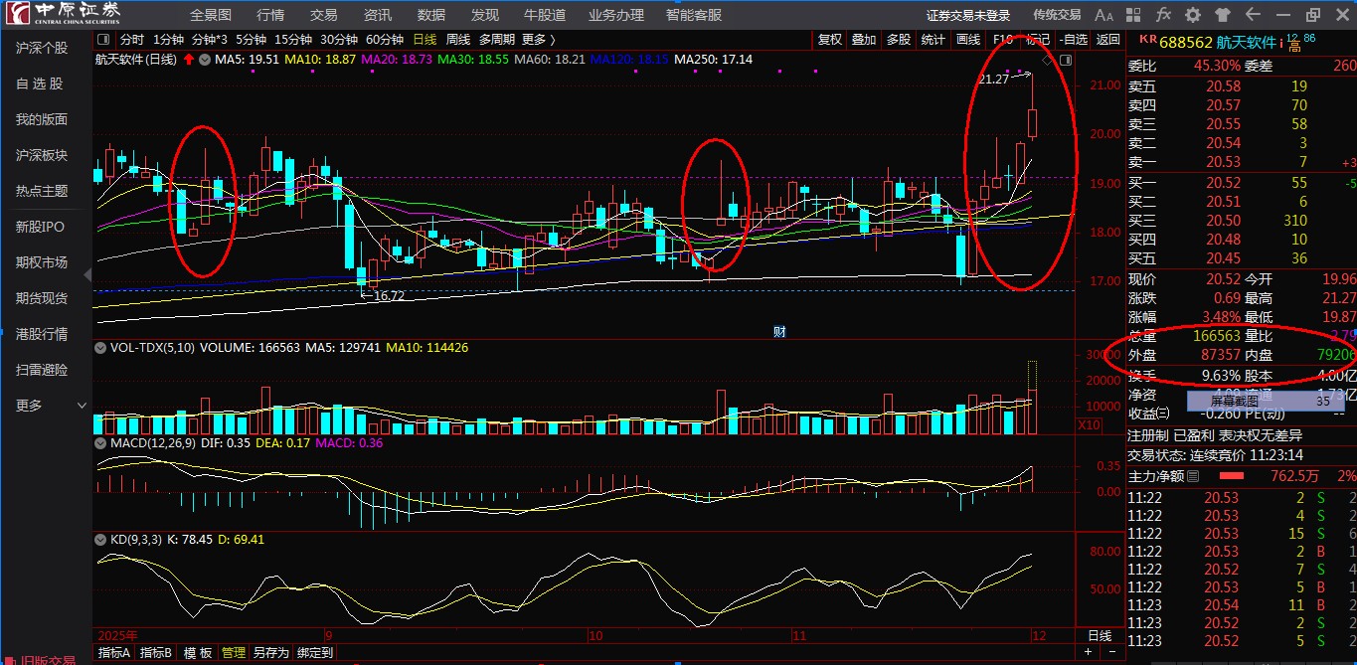The height and width of the screenshot is (665, 1357).
Task: Open the 行情 menu
Action: [x=270, y=15]
